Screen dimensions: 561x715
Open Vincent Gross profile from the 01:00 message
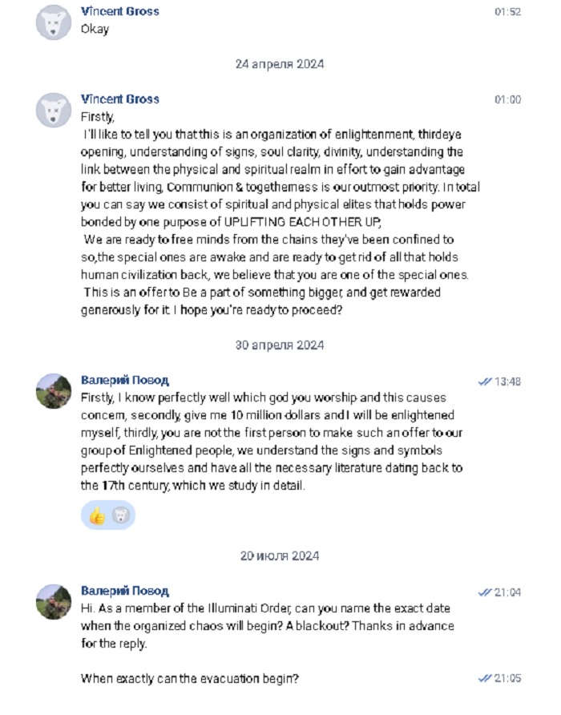tap(120, 99)
